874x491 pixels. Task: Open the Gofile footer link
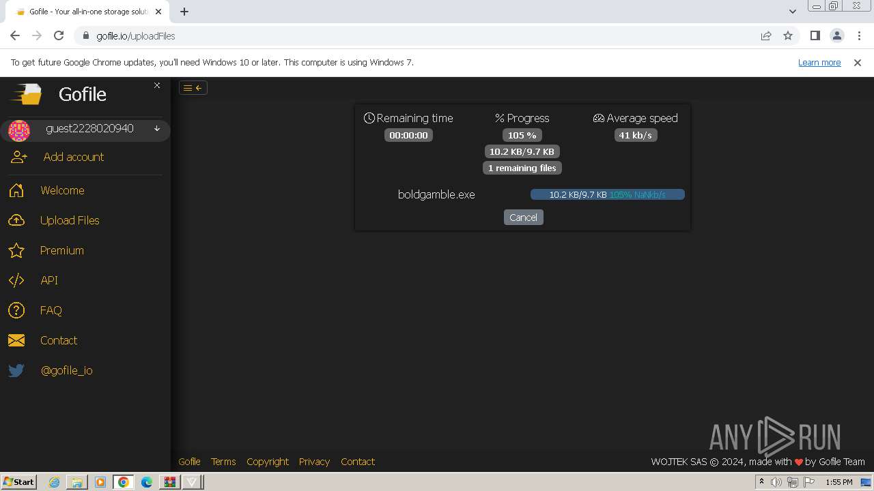[189, 462]
